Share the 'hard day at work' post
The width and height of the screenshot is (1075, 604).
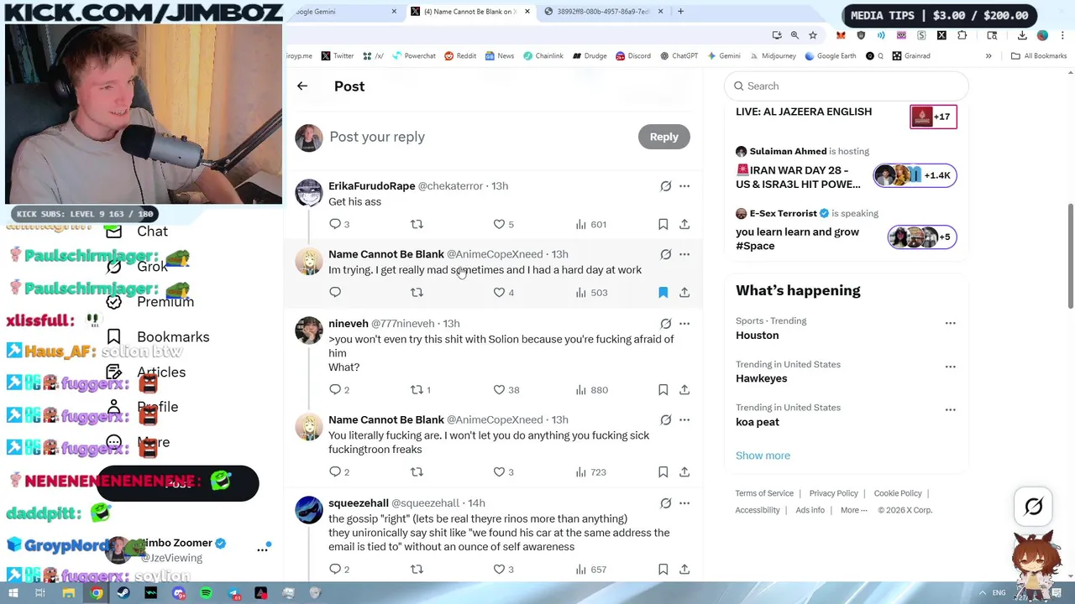[x=684, y=292]
